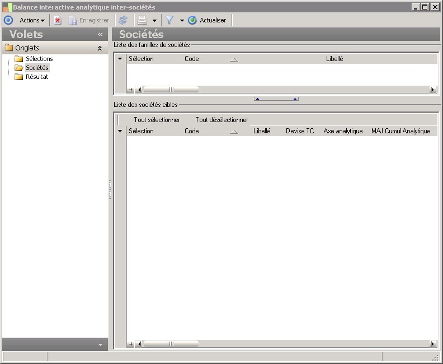Click the Tout désélectionner button
The image size is (443, 364).
click(221, 120)
